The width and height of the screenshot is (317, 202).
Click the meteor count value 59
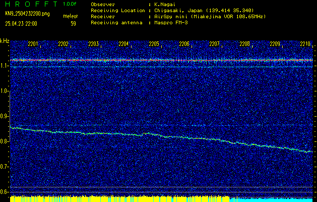click(x=73, y=24)
